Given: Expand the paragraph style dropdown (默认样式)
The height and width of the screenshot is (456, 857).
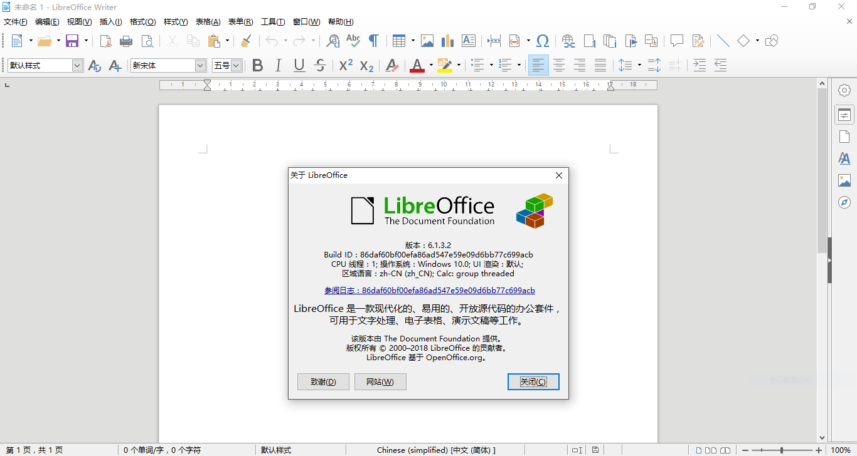Looking at the screenshot, I should point(77,65).
